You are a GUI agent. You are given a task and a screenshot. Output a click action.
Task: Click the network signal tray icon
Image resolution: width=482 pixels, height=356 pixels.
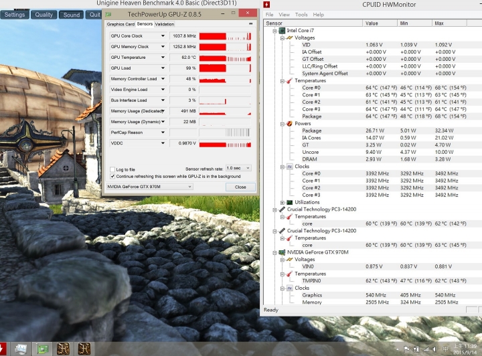pyautogui.click(x=426, y=349)
